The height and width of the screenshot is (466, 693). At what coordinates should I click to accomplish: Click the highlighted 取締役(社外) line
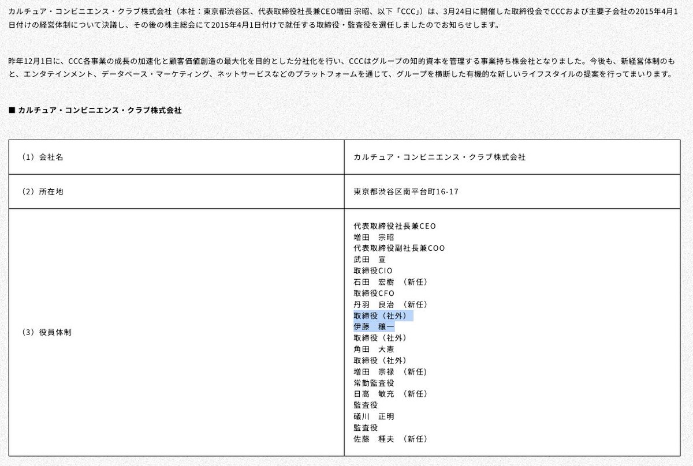point(383,315)
